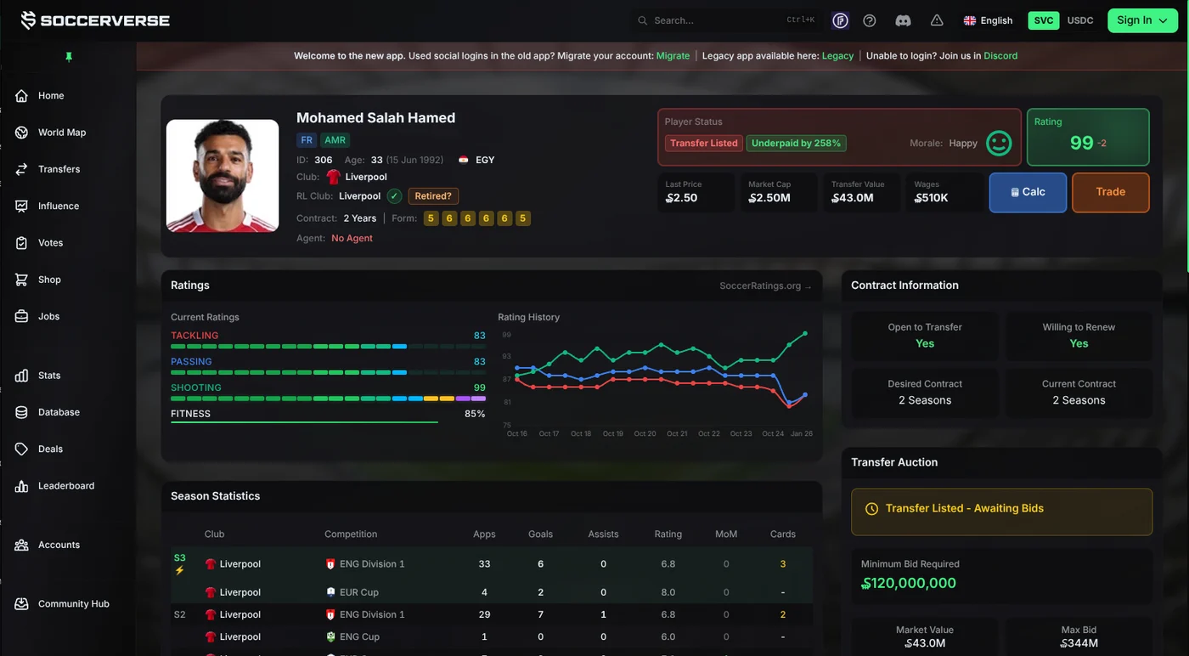Viewport: 1189px width, 656px height.
Task: Click the Tackling rating bar
Action: pyautogui.click(x=328, y=347)
